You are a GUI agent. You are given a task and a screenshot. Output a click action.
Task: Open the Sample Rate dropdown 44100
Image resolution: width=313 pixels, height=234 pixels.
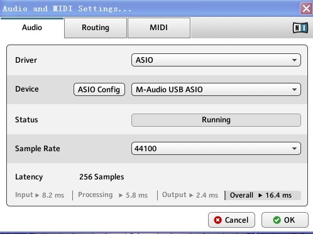(x=216, y=149)
